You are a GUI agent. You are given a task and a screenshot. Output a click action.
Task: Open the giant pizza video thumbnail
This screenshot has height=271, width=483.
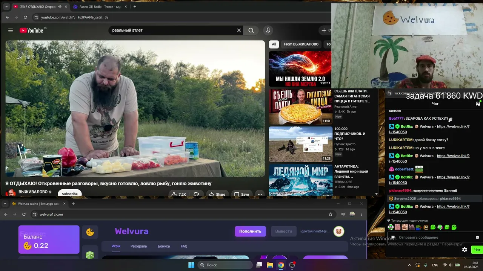pyautogui.click(x=300, y=107)
